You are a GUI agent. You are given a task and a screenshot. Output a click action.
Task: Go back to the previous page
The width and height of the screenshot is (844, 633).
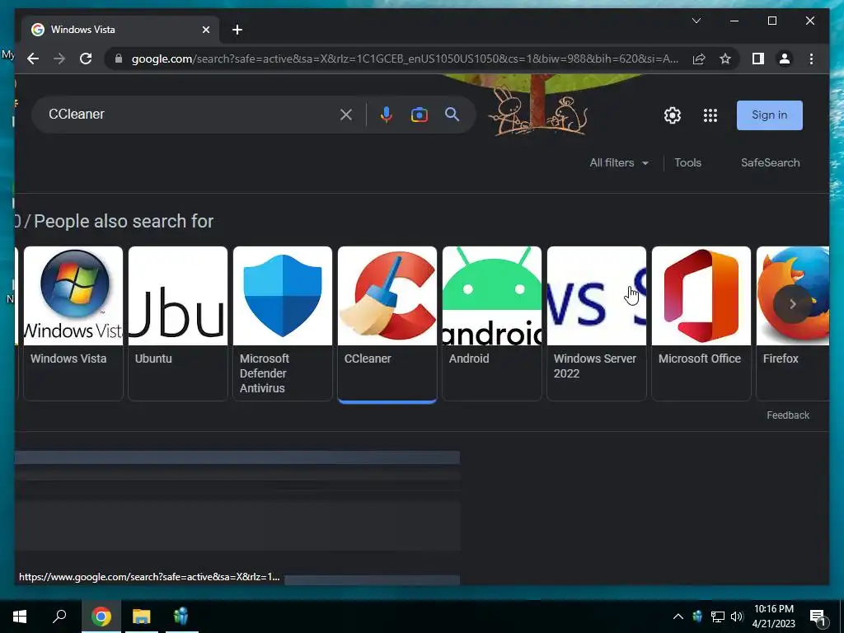33,59
